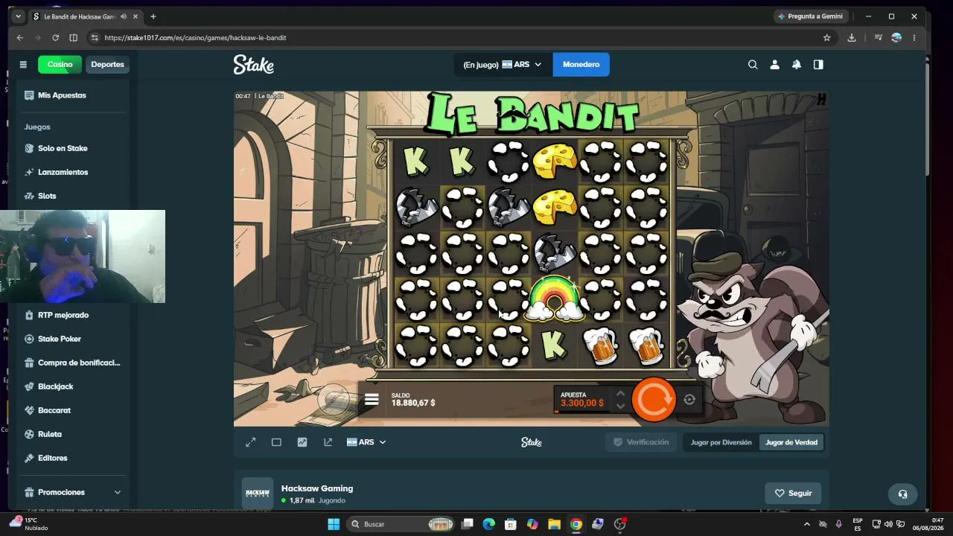
Task: Click the browser address bar URL
Action: [x=195, y=38]
